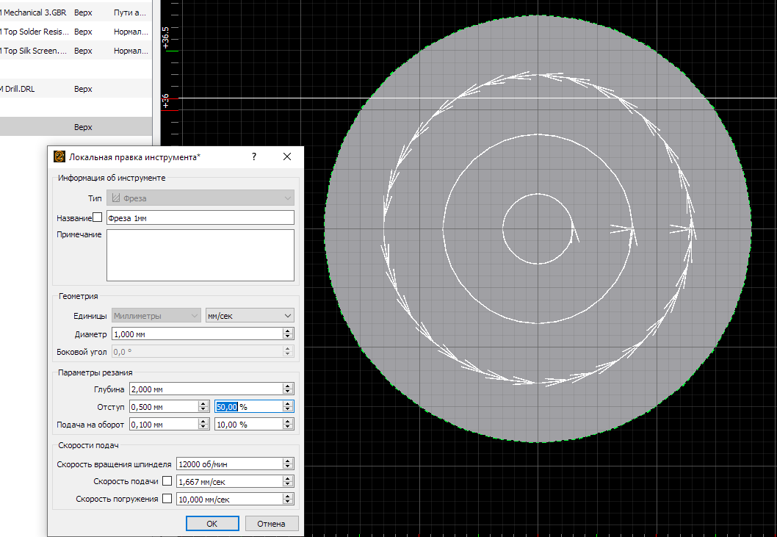The width and height of the screenshot is (777, 537).
Task: Click the Глубина spinner arrows
Action: point(289,389)
